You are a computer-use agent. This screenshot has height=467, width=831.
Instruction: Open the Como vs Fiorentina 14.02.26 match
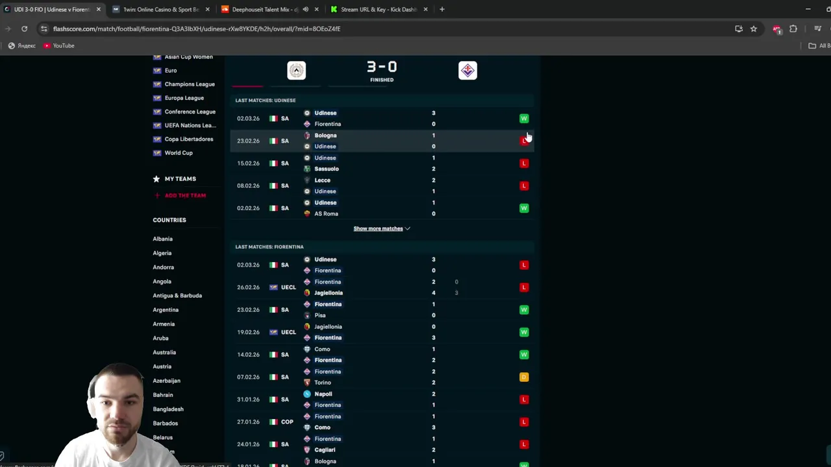pos(382,355)
